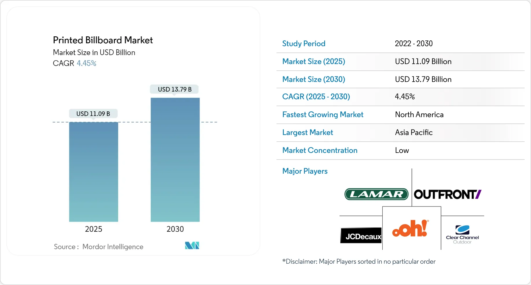The height and width of the screenshot is (285, 531).
Task: Click the Printed Billboard Market title
Action: 103,40
